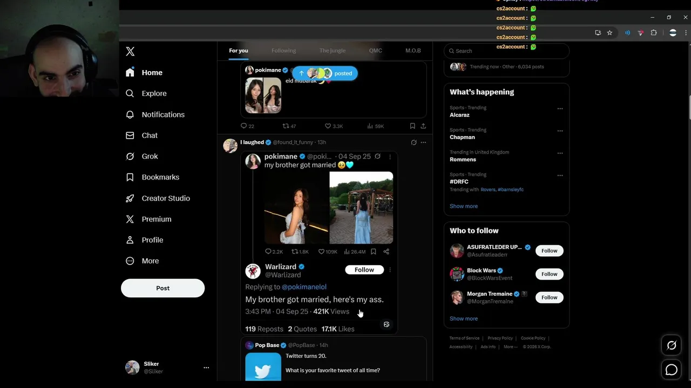Open Creator Studio

[x=158, y=198]
